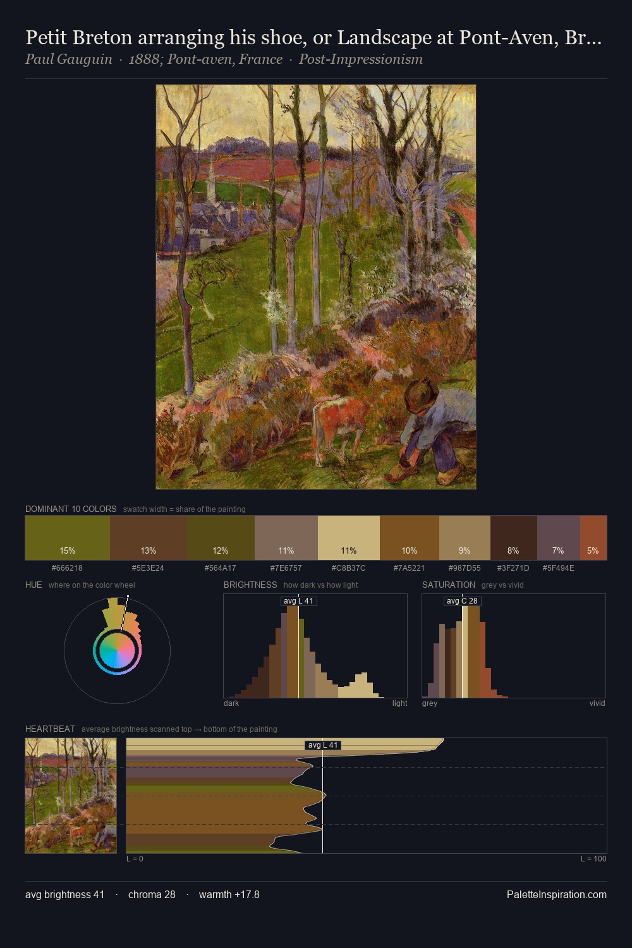Image resolution: width=632 pixels, height=948 pixels.
Task: Click the olive #666218 swatch showing 15%
Action: coord(68,538)
